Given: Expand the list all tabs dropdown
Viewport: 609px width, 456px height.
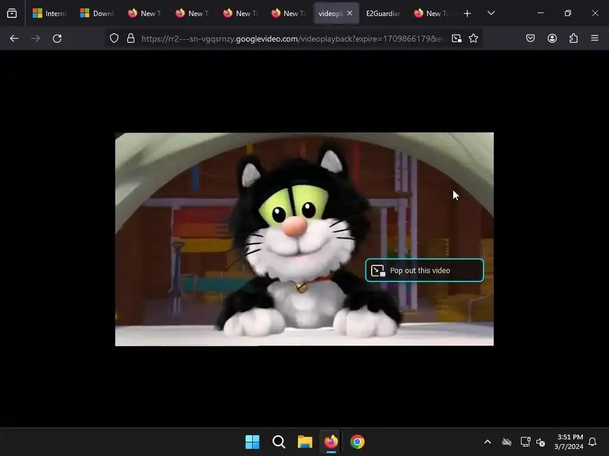Looking at the screenshot, I should click(491, 14).
